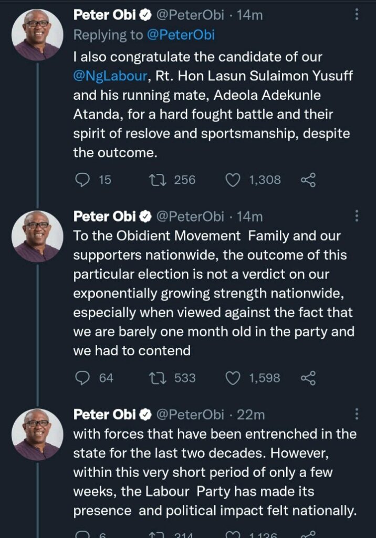376x538 pixels.
Task: Open @PeterObi in the 'Replying to' line
Action: click(182, 35)
